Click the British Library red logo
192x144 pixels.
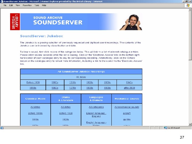click(x=15, y=22)
